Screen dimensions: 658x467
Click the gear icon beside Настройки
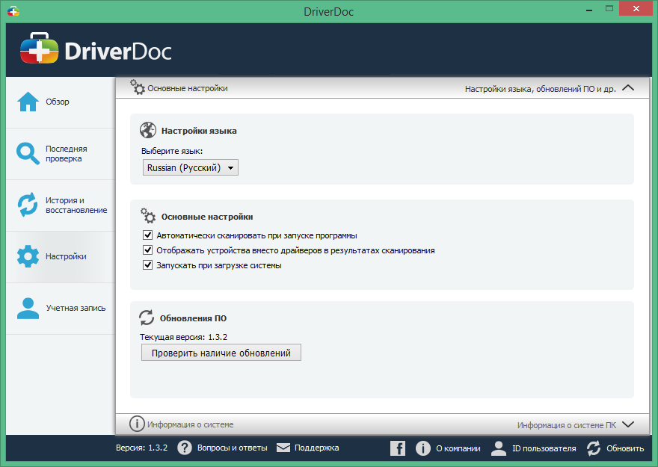click(28, 256)
